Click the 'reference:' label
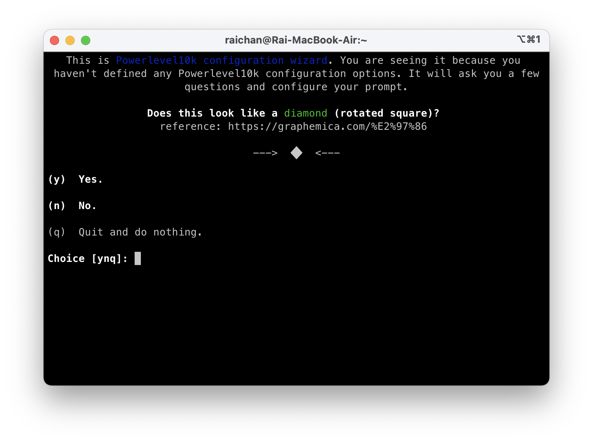This screenshot has width=593, height=443. pos(191,127)
